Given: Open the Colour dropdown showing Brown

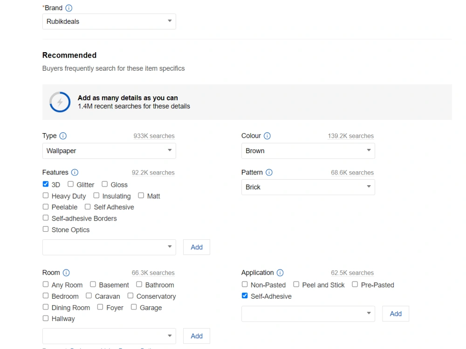Looking at the screenshot, I should point(308,151).
